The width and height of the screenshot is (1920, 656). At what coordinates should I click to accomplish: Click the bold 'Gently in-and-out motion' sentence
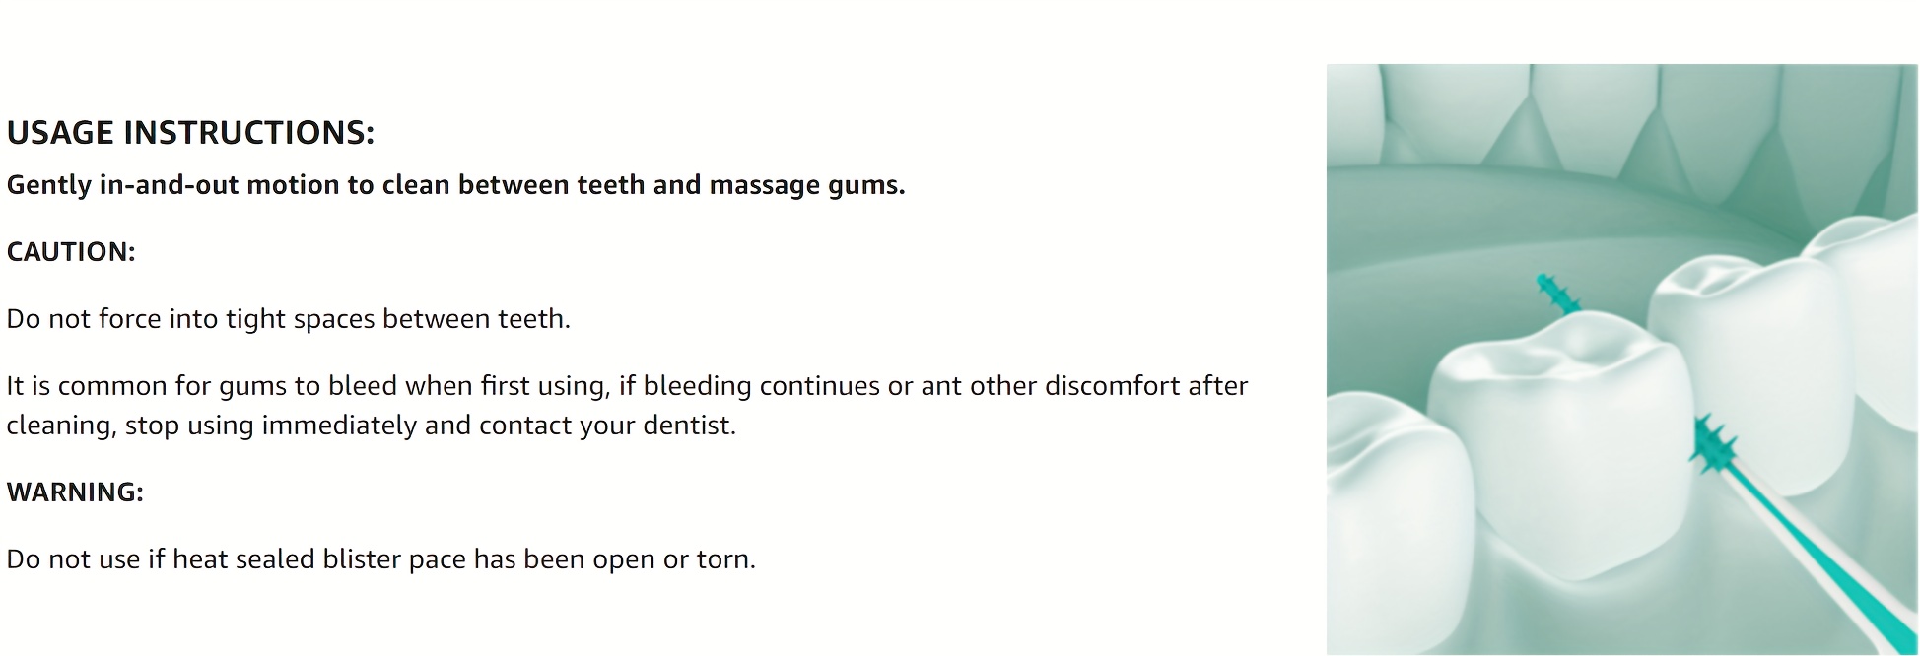[x=454, y=185]
